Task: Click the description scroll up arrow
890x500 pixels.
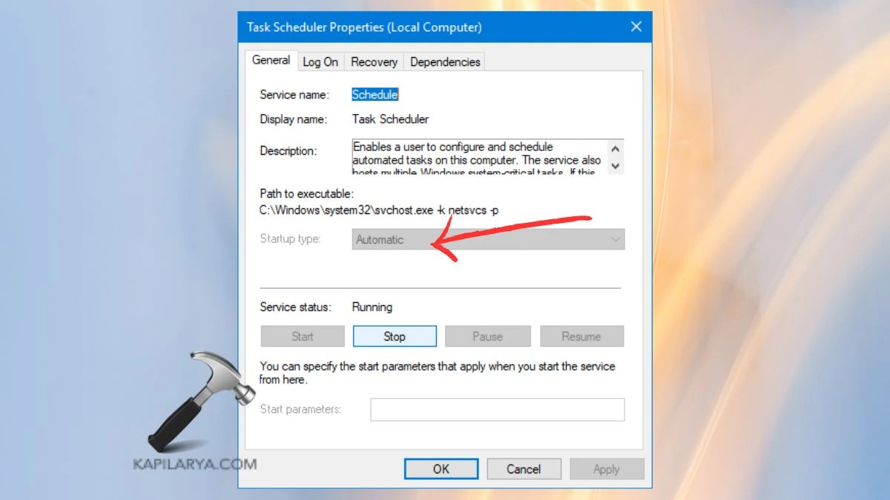Action: [x=615, y=149]
